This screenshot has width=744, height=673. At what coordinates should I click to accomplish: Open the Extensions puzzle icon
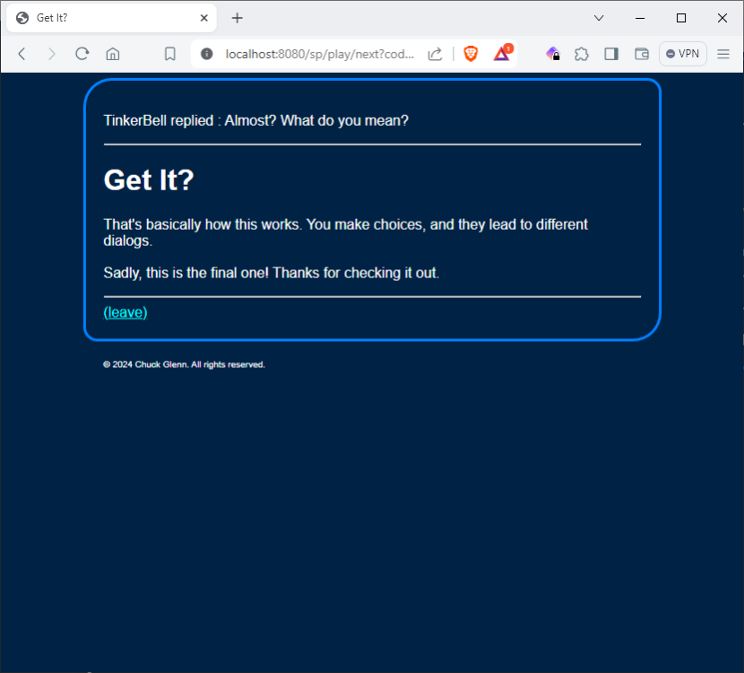[x=582, y=54]
